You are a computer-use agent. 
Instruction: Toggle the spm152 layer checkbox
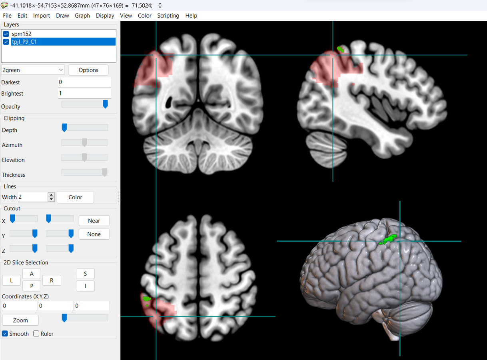click(6, 34)
